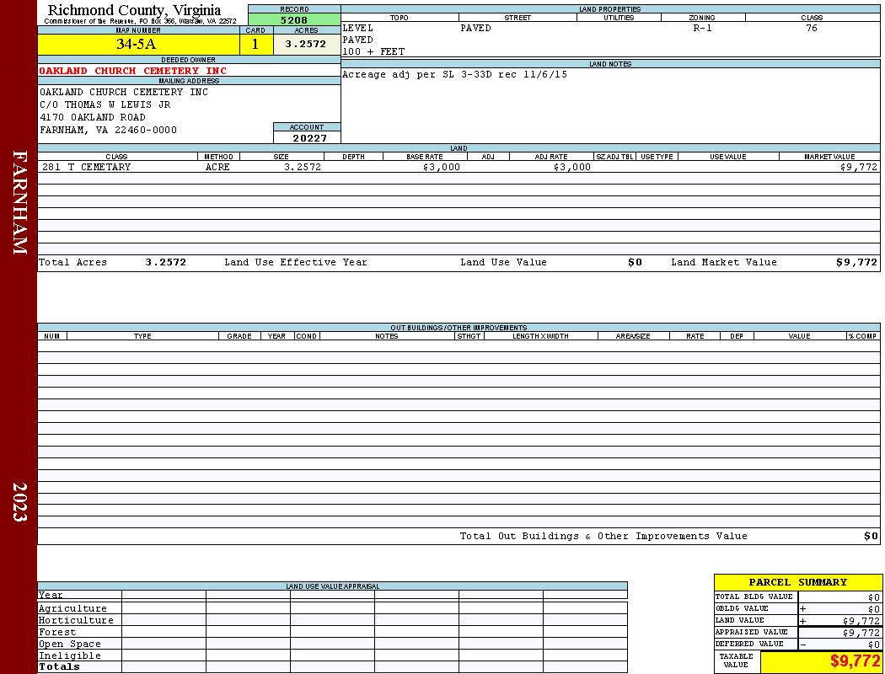
Task: Select the Totals row label in land use appraisal
Action: click(59, 666)
